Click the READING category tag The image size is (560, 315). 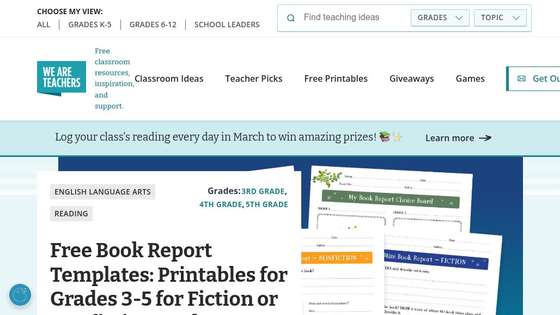tap(71, 214)
